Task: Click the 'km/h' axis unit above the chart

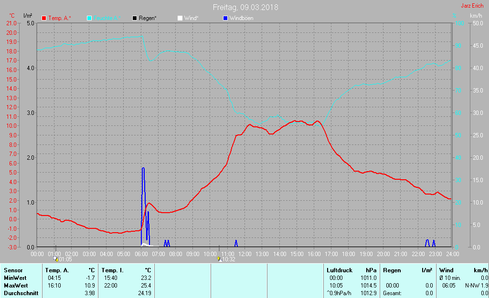Action: [x=476, y=16]
